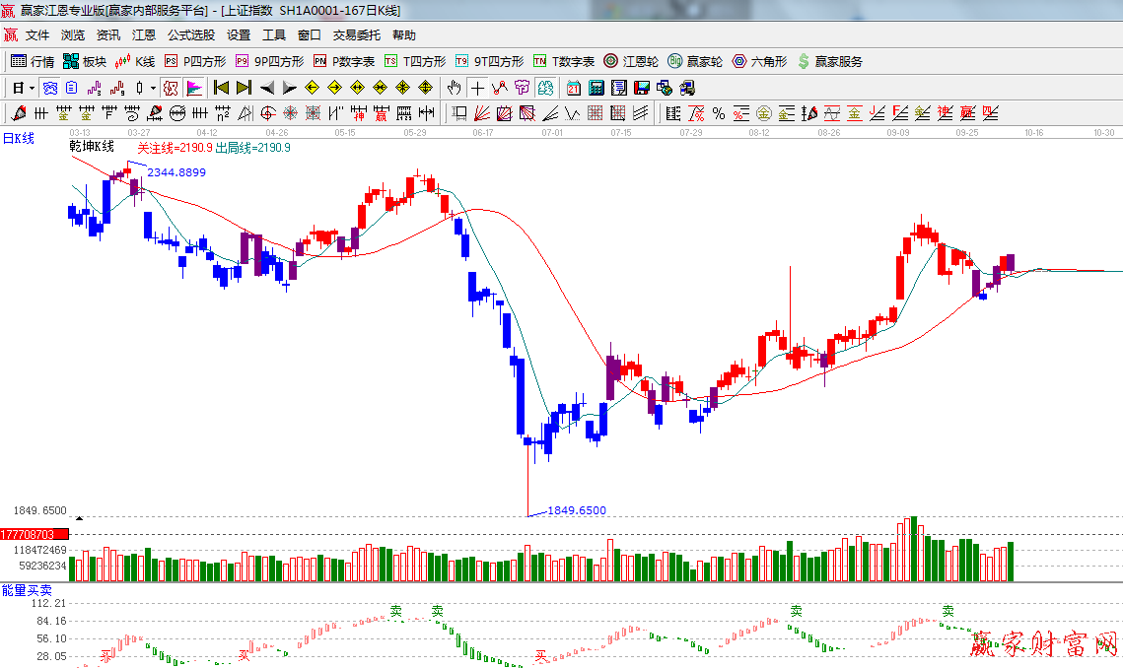Click the calendar icon showing 21
Image resolution: width=1123 pixels, height=668 pixels.
[x=573, y=88]
